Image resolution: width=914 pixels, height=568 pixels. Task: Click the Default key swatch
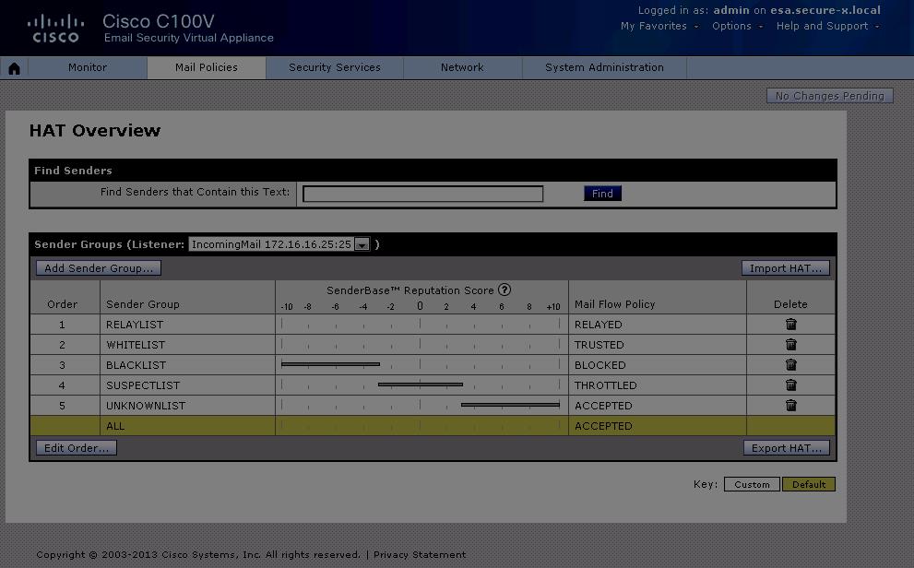pos(809,484)
